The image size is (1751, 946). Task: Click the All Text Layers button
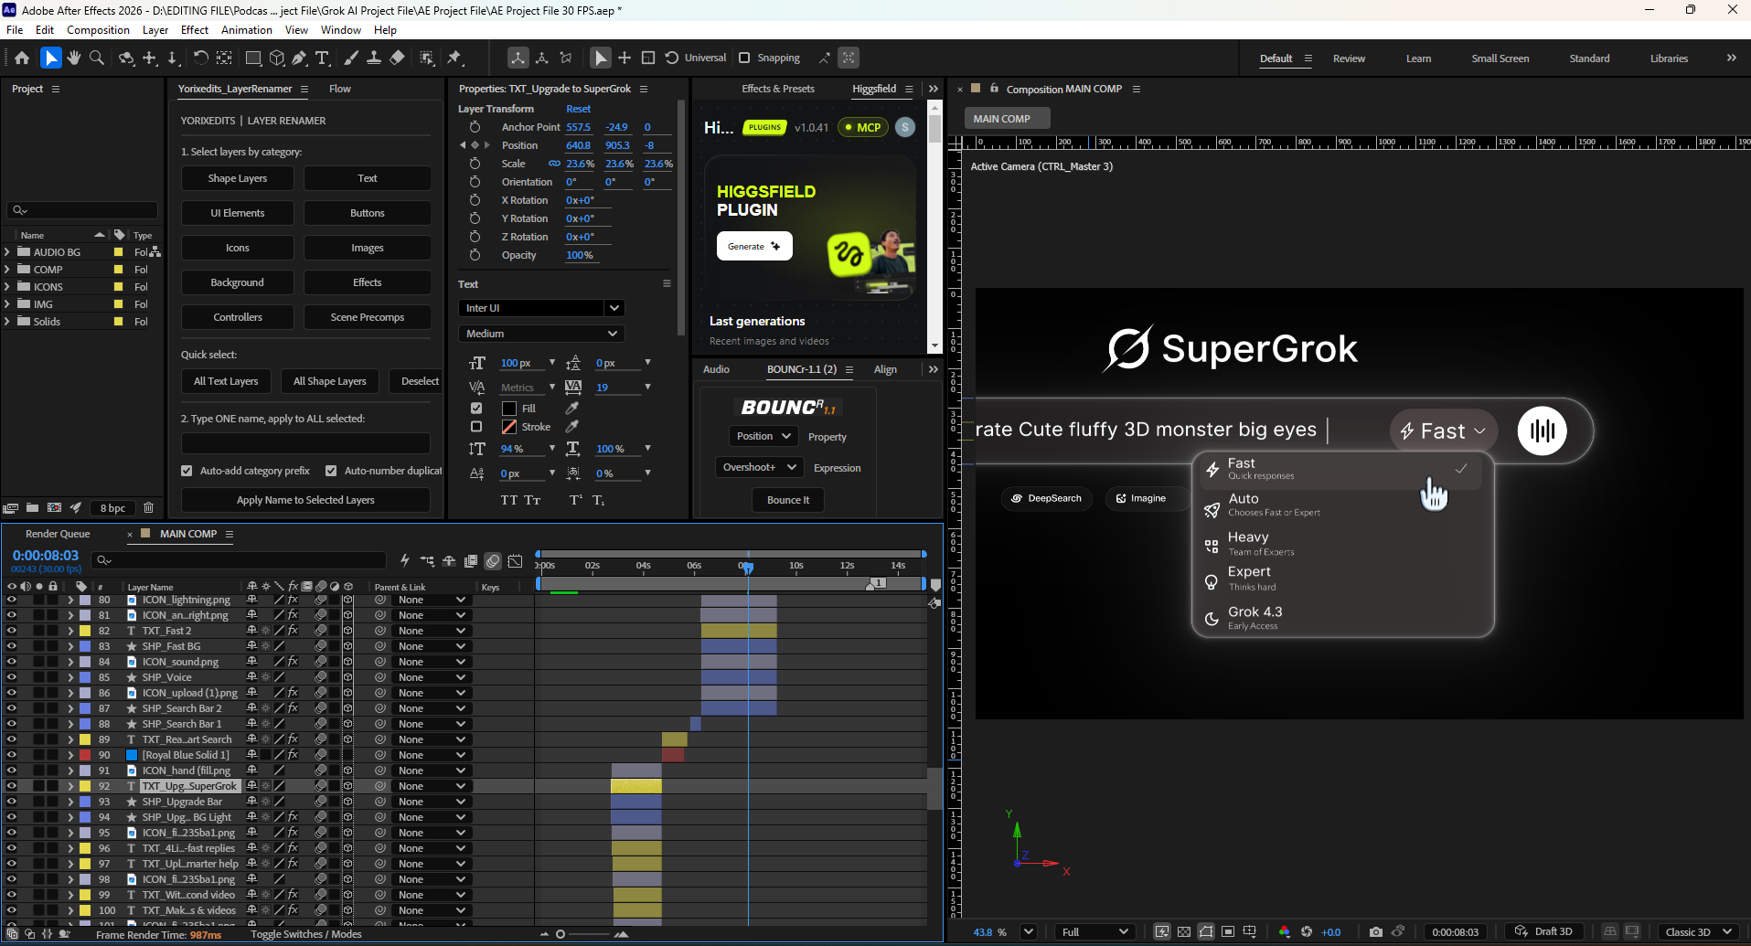226,381
